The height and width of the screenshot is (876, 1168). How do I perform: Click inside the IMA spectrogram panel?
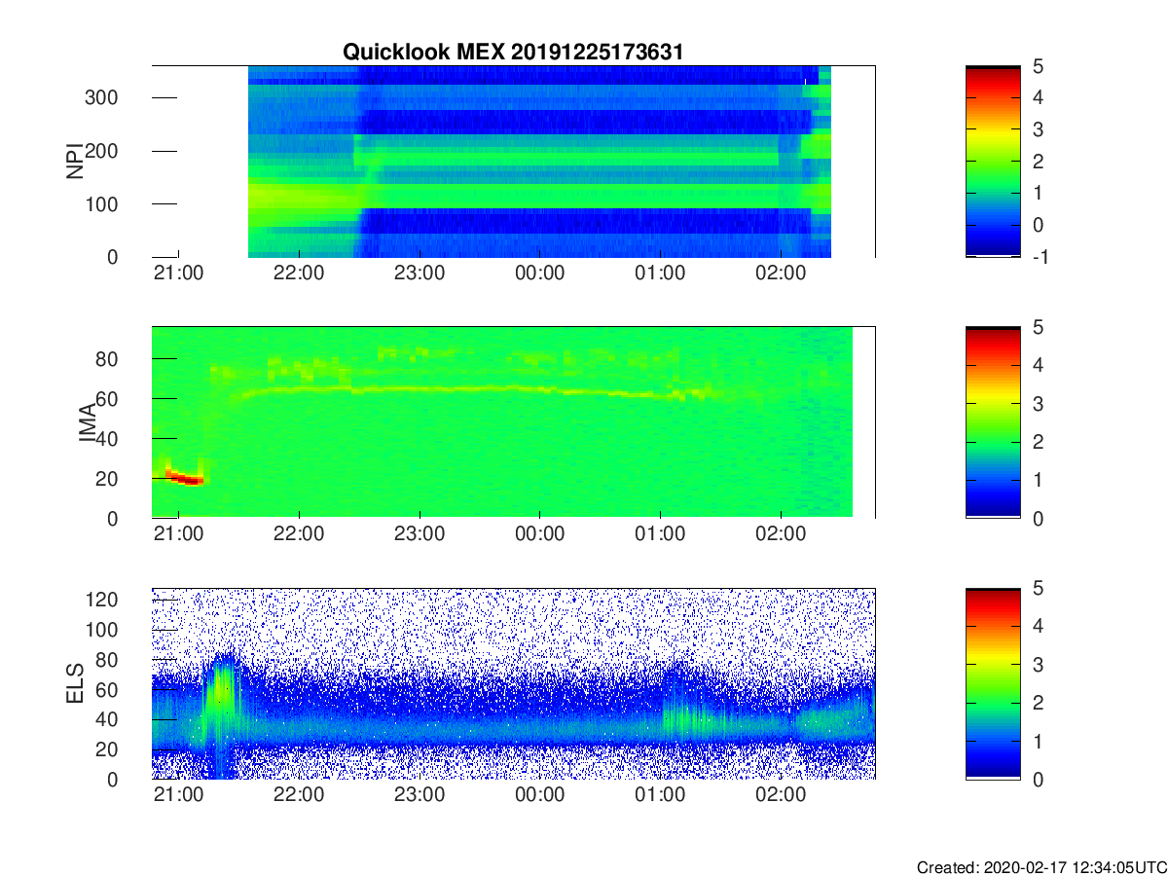[513, 422]
